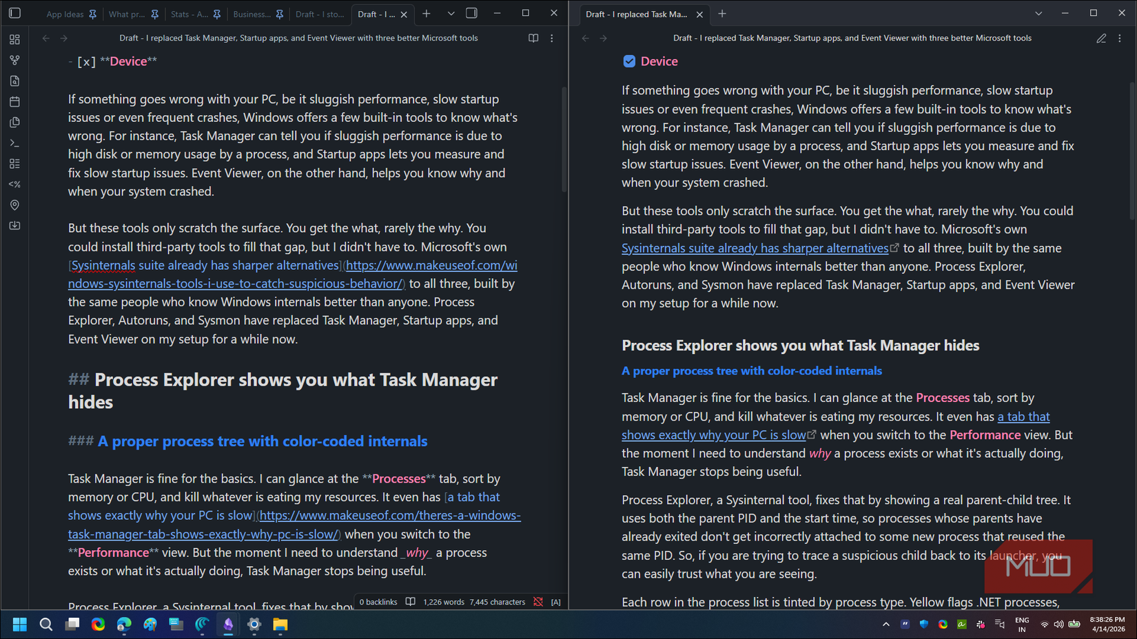Uncheck the Device checkbox in preview
Viewport: 1137px width, 639px height.
(629, 61)
